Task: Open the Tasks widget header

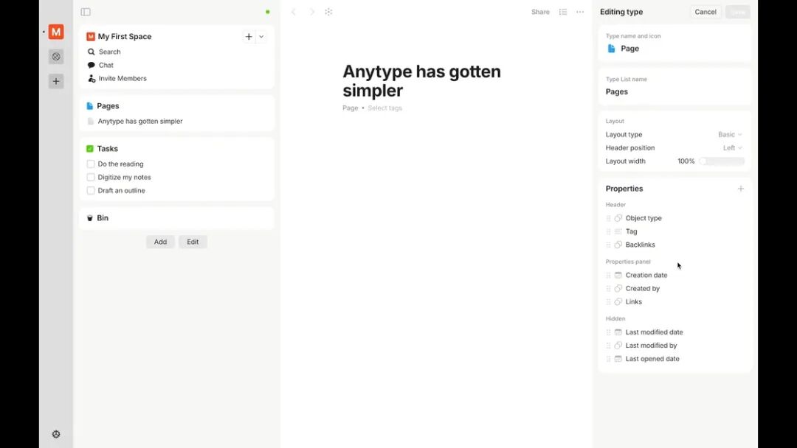Action: [107, 149]
